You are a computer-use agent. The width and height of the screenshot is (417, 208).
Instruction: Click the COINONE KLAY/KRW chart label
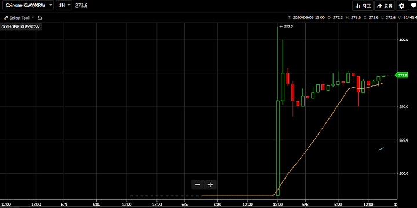tap(21, 27)
